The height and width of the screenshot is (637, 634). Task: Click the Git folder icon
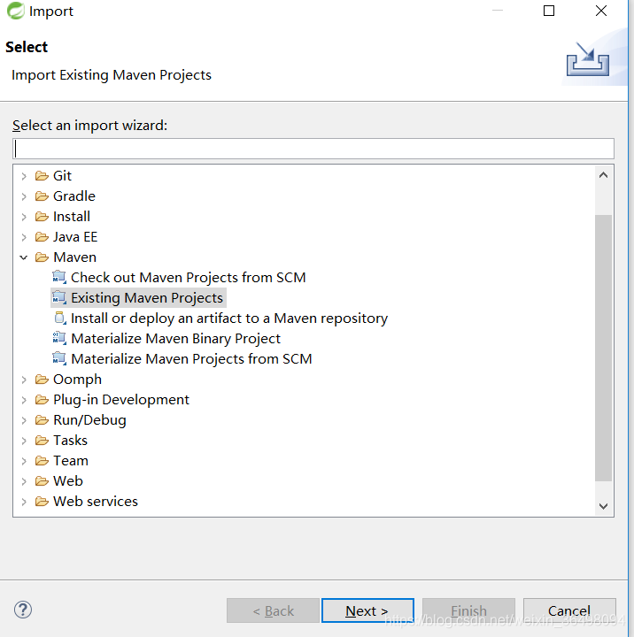click(x=42, y=176)
